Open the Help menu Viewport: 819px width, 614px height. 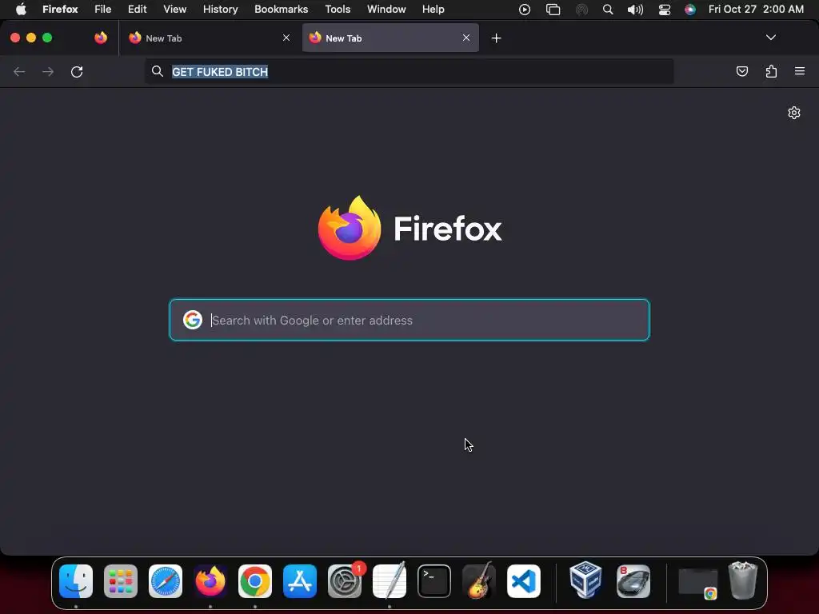point(433,10)
